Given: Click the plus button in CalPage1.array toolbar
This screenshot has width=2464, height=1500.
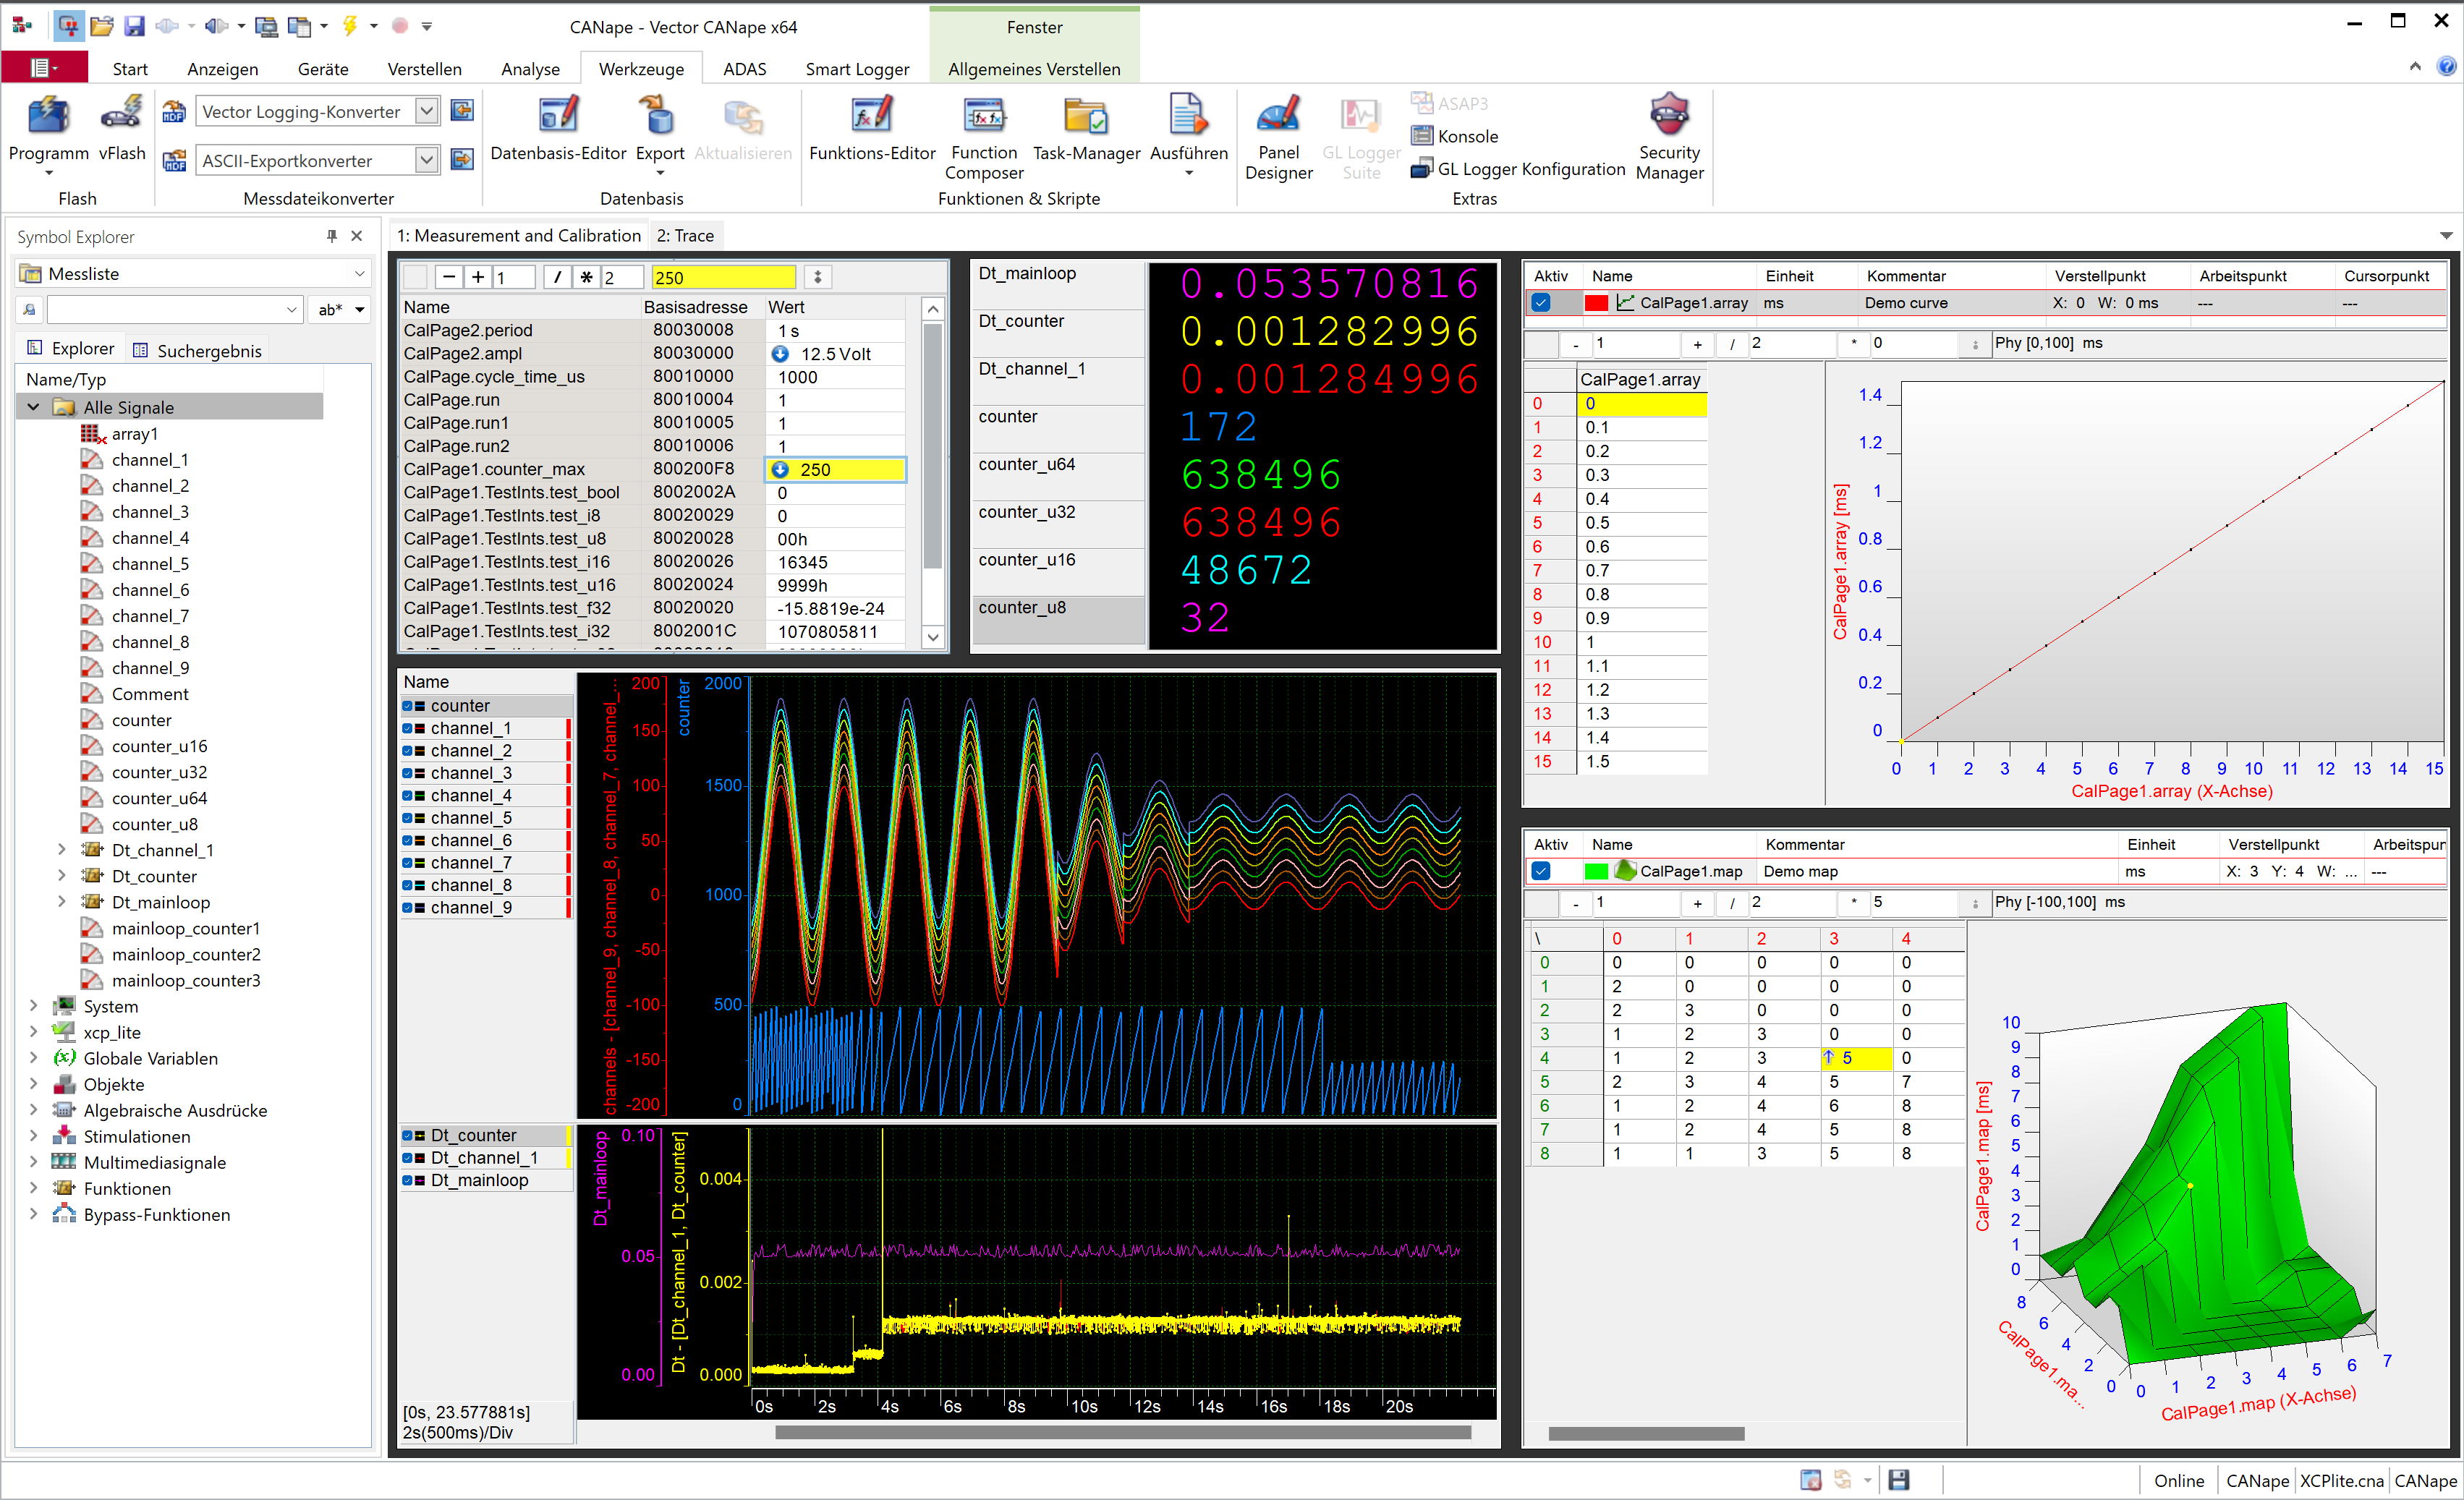Looking at the screenshot, I should pos(1697,344).
